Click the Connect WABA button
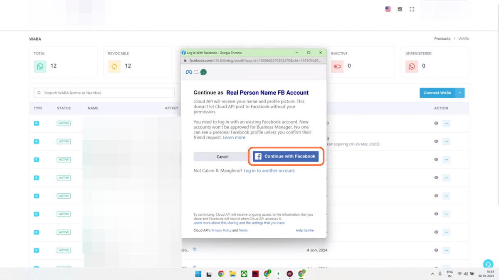Image resolution: width=499 pixels, height=280 pixels. coord(437,93)
